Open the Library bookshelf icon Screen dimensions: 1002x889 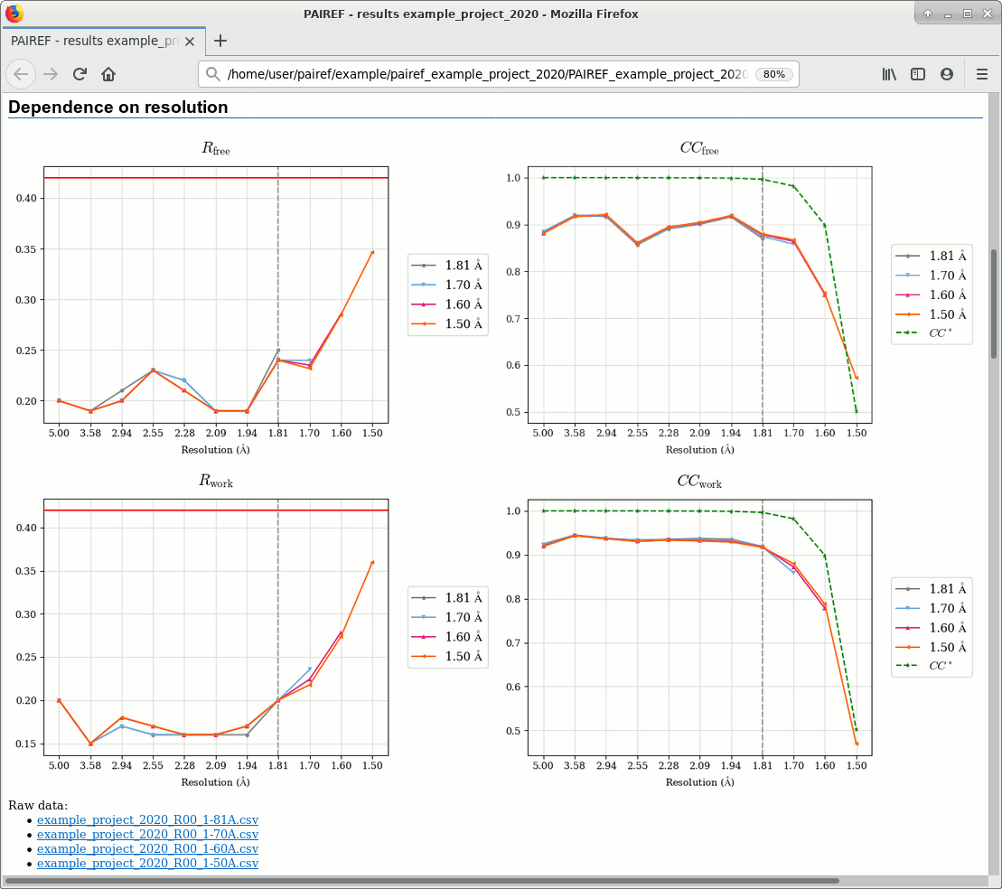(889, 74)
